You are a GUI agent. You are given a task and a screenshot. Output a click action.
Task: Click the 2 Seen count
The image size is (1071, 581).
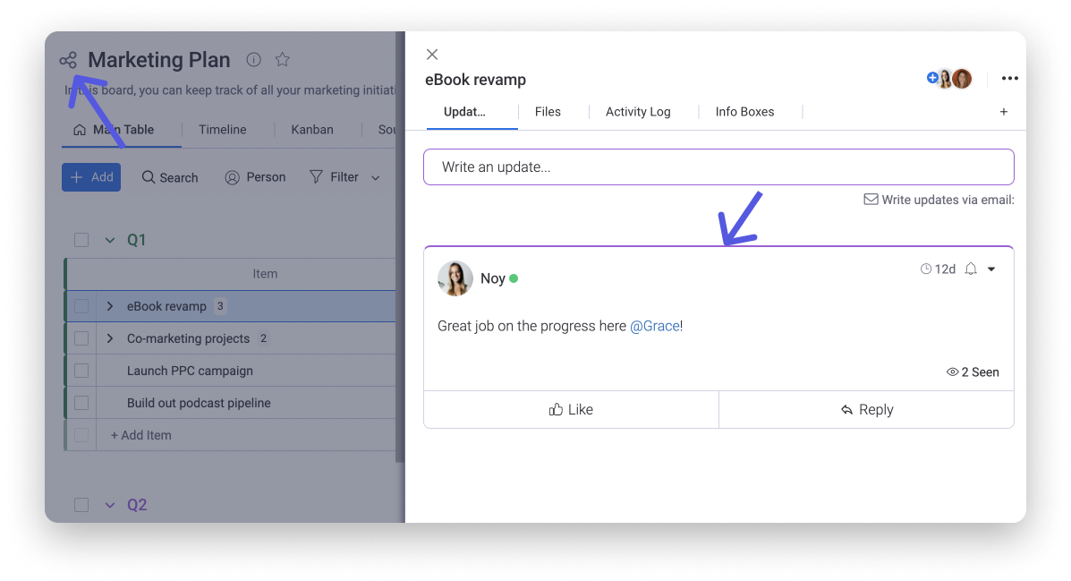pos(980,372)
